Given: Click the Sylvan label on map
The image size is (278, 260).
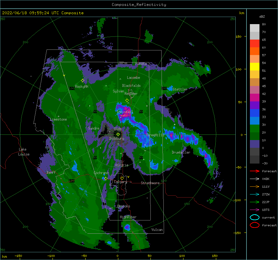Looking at the screenshot, I should click(118, 91).
